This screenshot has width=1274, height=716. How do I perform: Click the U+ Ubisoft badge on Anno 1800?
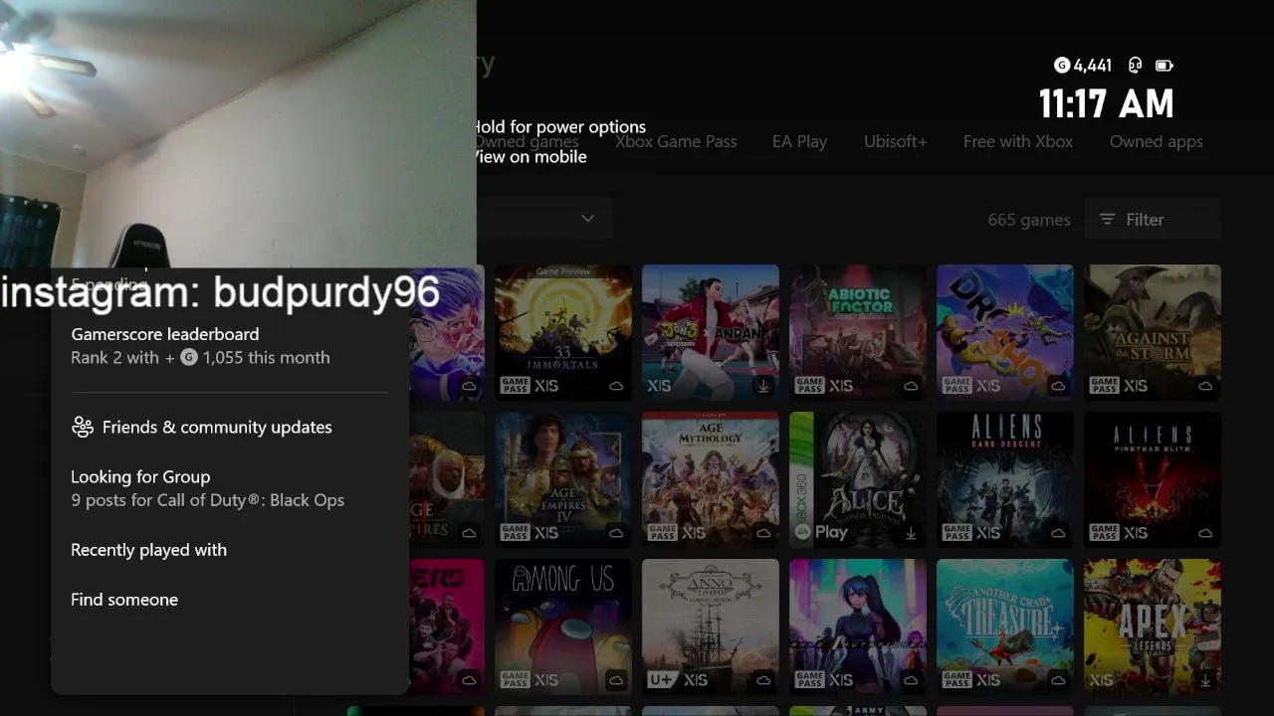660,680
